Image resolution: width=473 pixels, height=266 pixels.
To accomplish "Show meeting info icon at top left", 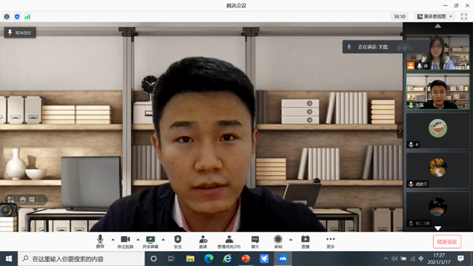I will (7, 17).
